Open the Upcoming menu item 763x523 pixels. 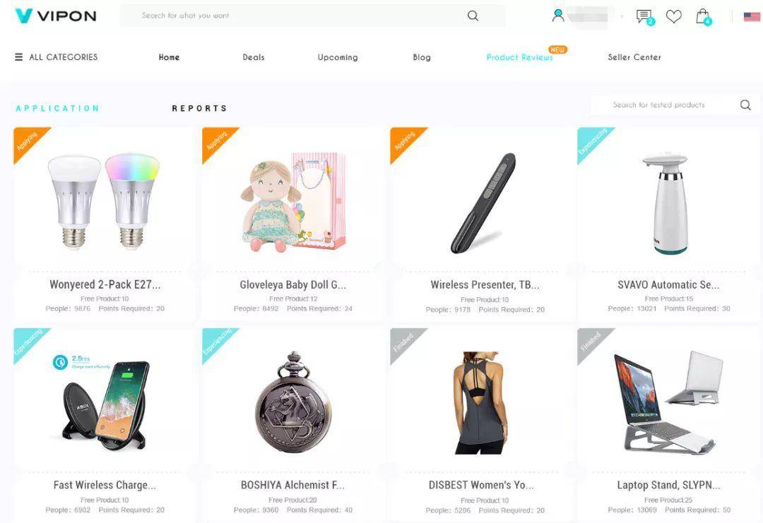tap(338, 57)
